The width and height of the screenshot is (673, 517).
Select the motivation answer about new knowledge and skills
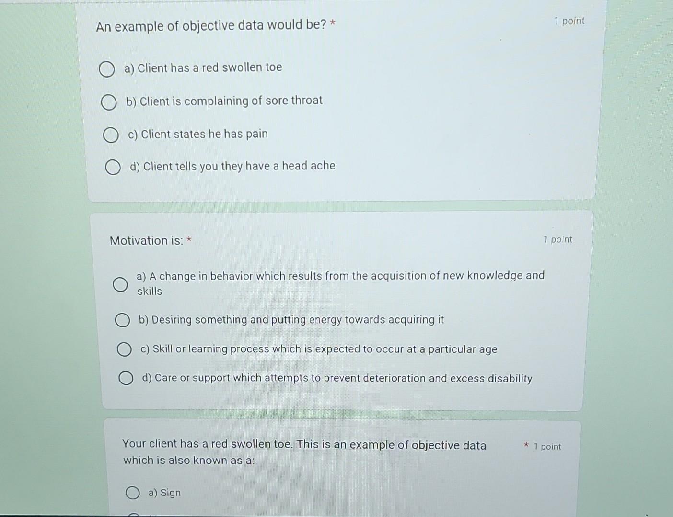click(121, 284)
